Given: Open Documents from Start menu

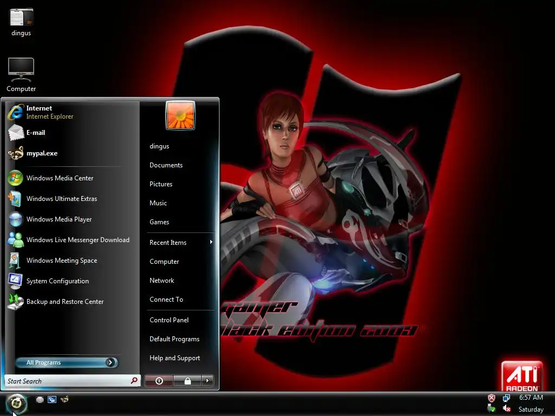Looking at the screenshot, I should (166, 165).
